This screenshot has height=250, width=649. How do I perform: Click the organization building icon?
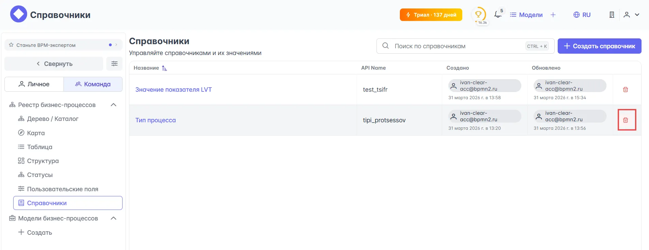point(612,15)
